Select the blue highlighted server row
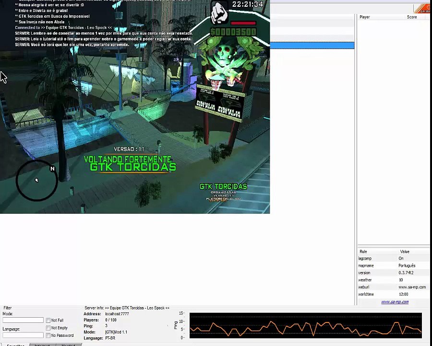432x346 pixels. pos(312,46)
